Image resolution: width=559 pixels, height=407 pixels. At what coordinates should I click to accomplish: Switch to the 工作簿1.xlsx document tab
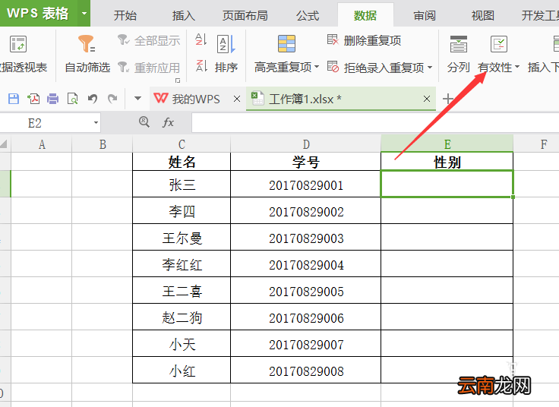[341, 99]
